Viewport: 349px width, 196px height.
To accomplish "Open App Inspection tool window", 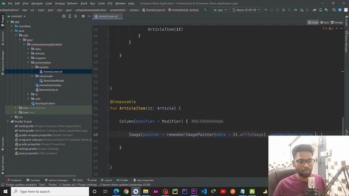I will [x=143, y=180].
